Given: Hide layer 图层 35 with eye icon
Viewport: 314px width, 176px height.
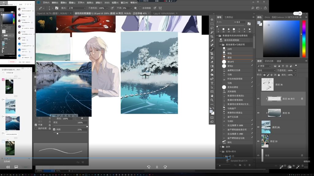Looking at the screenshot, I should (x=258, y=113).
